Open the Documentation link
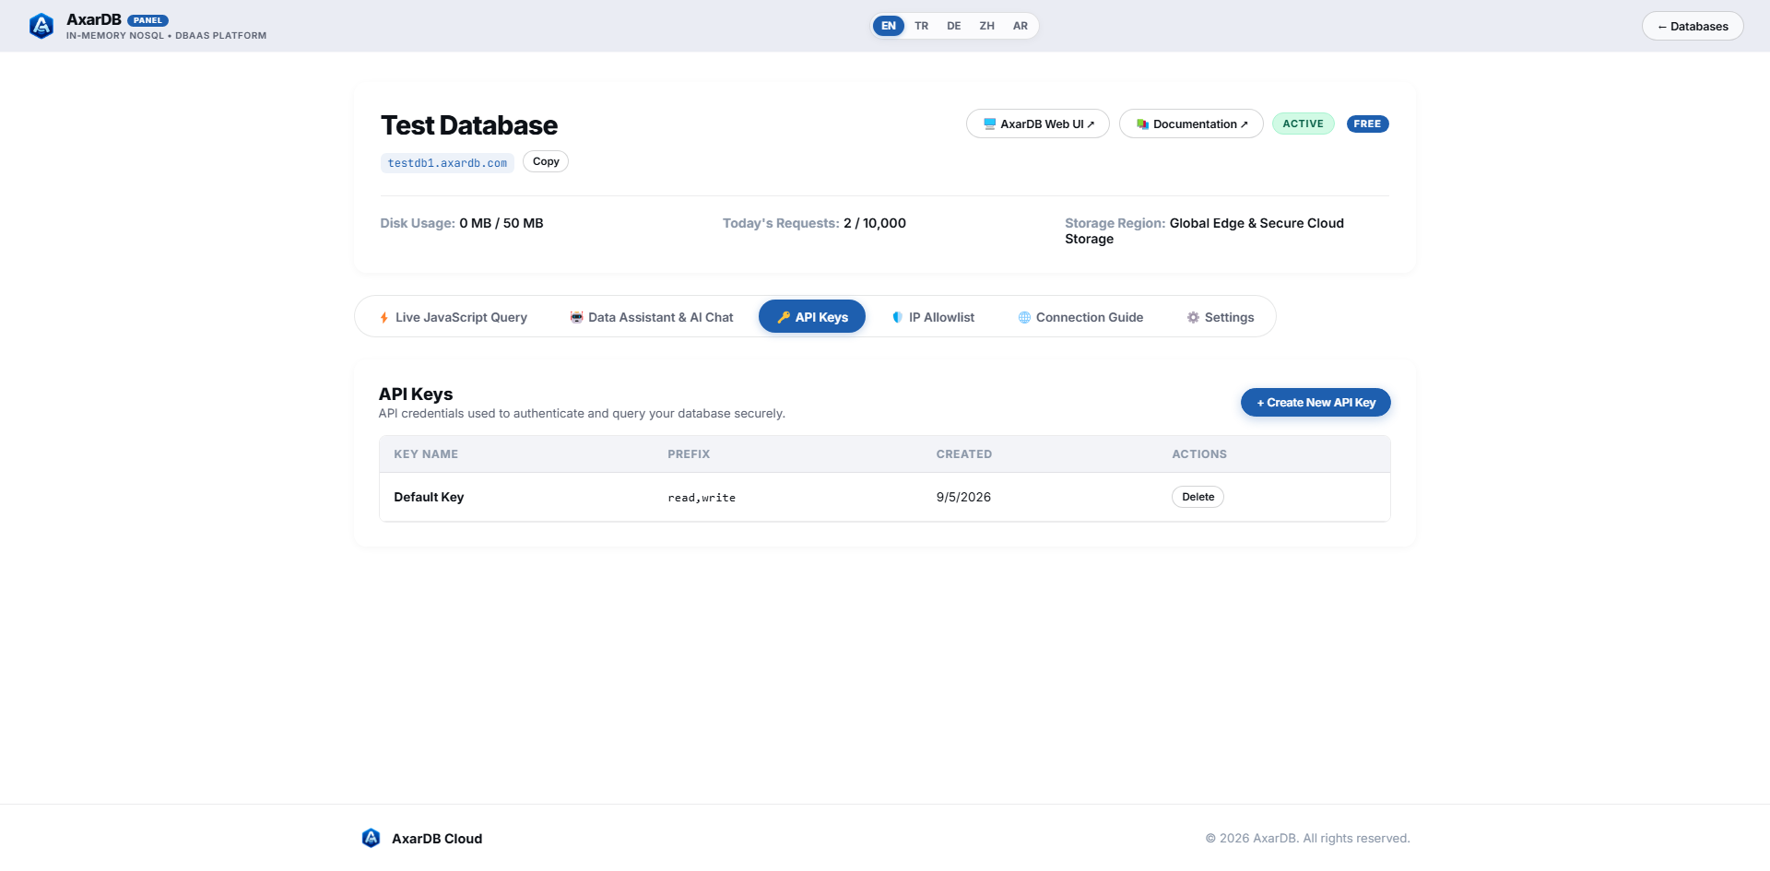The image size is (1770, 871). point(1191,124)
